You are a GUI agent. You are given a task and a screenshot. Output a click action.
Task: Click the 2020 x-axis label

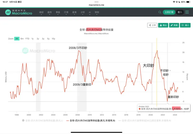click(150, 115)
